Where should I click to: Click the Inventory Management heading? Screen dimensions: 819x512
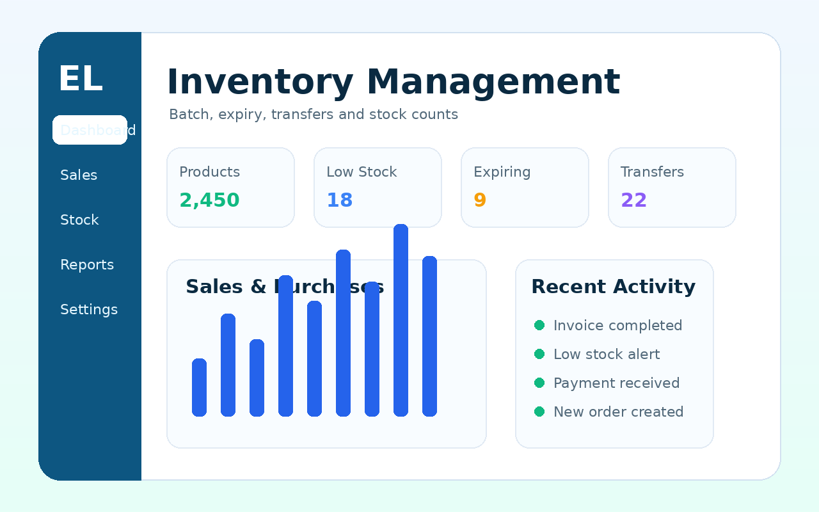(x=393, y=83)
